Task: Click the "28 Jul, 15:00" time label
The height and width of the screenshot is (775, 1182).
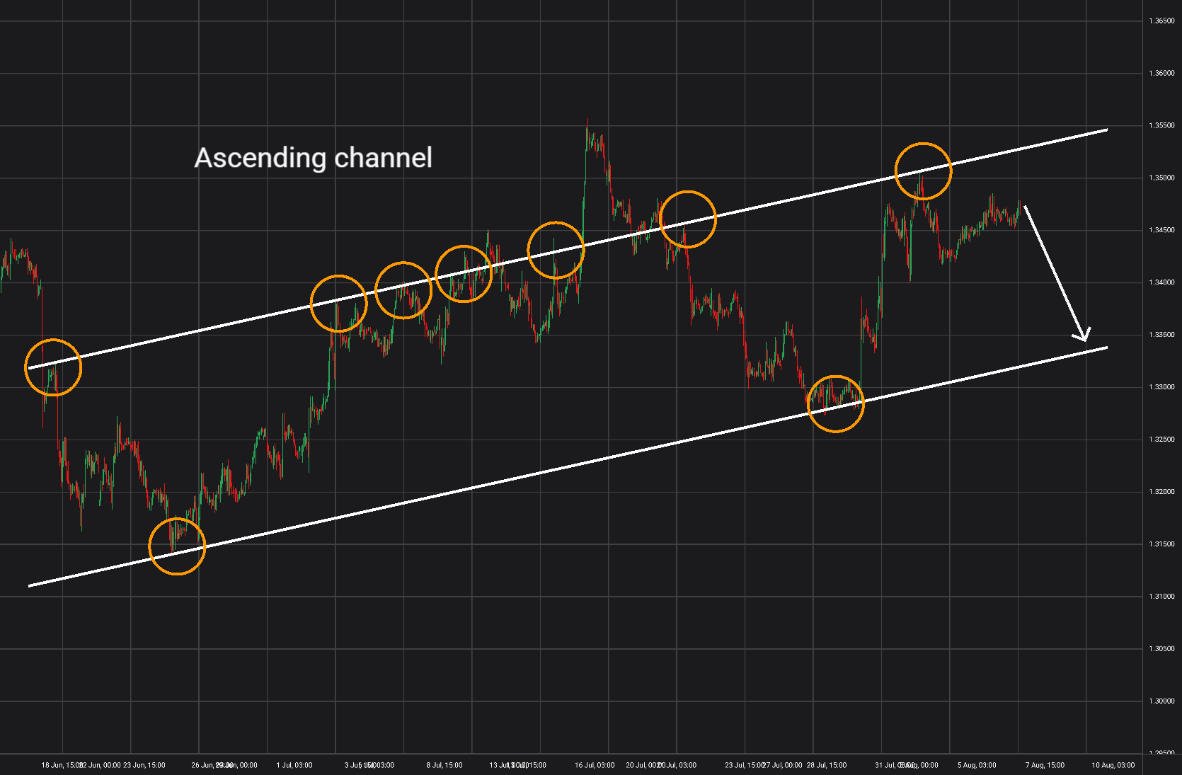Action: pos(827,765)
